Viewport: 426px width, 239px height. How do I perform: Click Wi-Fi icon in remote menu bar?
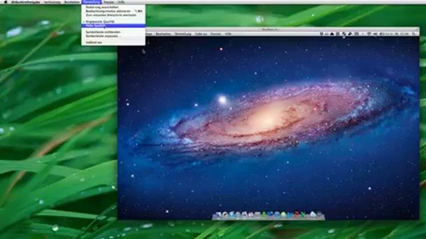point(369,34)
